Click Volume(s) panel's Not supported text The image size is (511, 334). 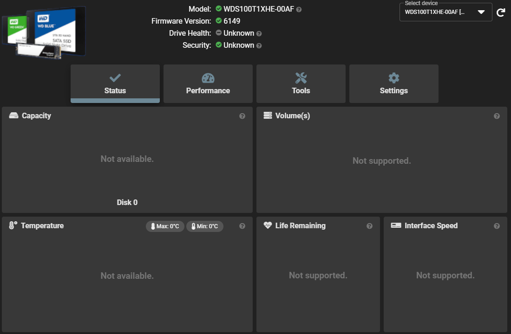(x=381, y=161)
